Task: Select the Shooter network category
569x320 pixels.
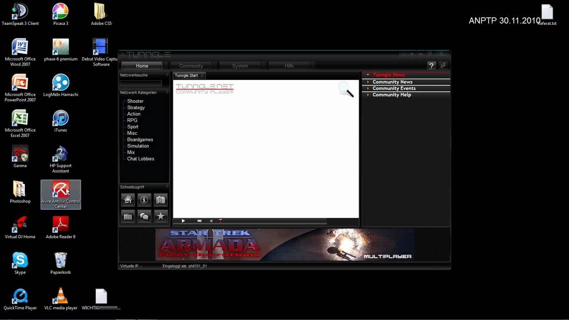Action: (x=135, y=101)
